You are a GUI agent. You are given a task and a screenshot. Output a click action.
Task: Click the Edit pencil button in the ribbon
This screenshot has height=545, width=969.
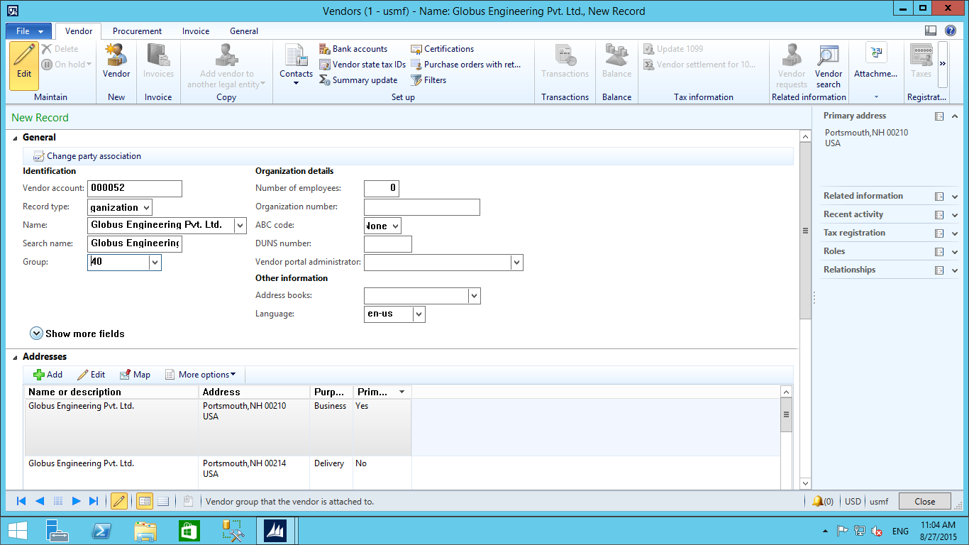click(x=24, y=65)
